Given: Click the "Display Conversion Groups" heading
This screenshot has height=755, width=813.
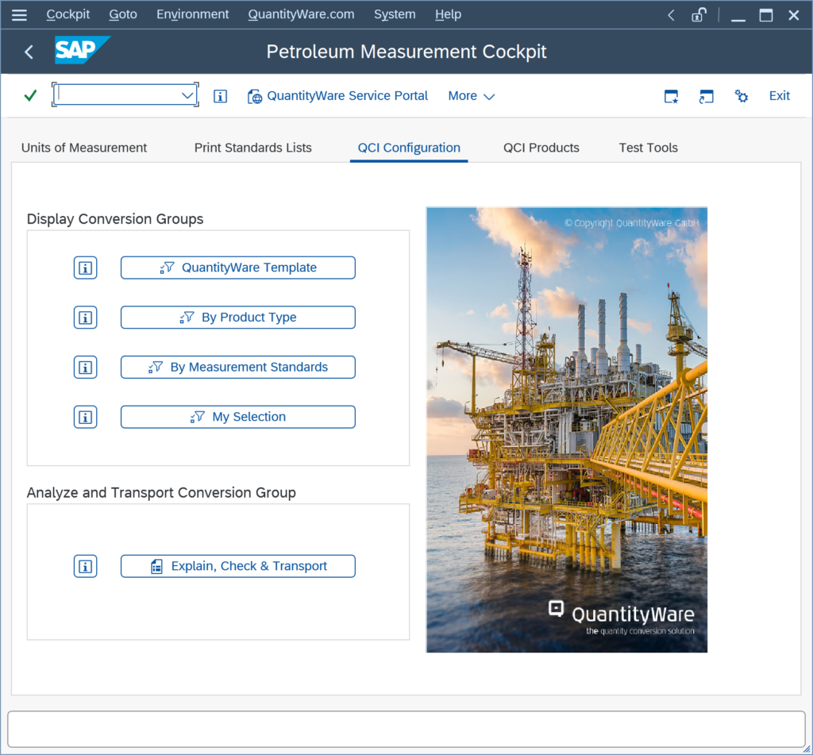Looking at the screenshot, I should tap(115, 219).
